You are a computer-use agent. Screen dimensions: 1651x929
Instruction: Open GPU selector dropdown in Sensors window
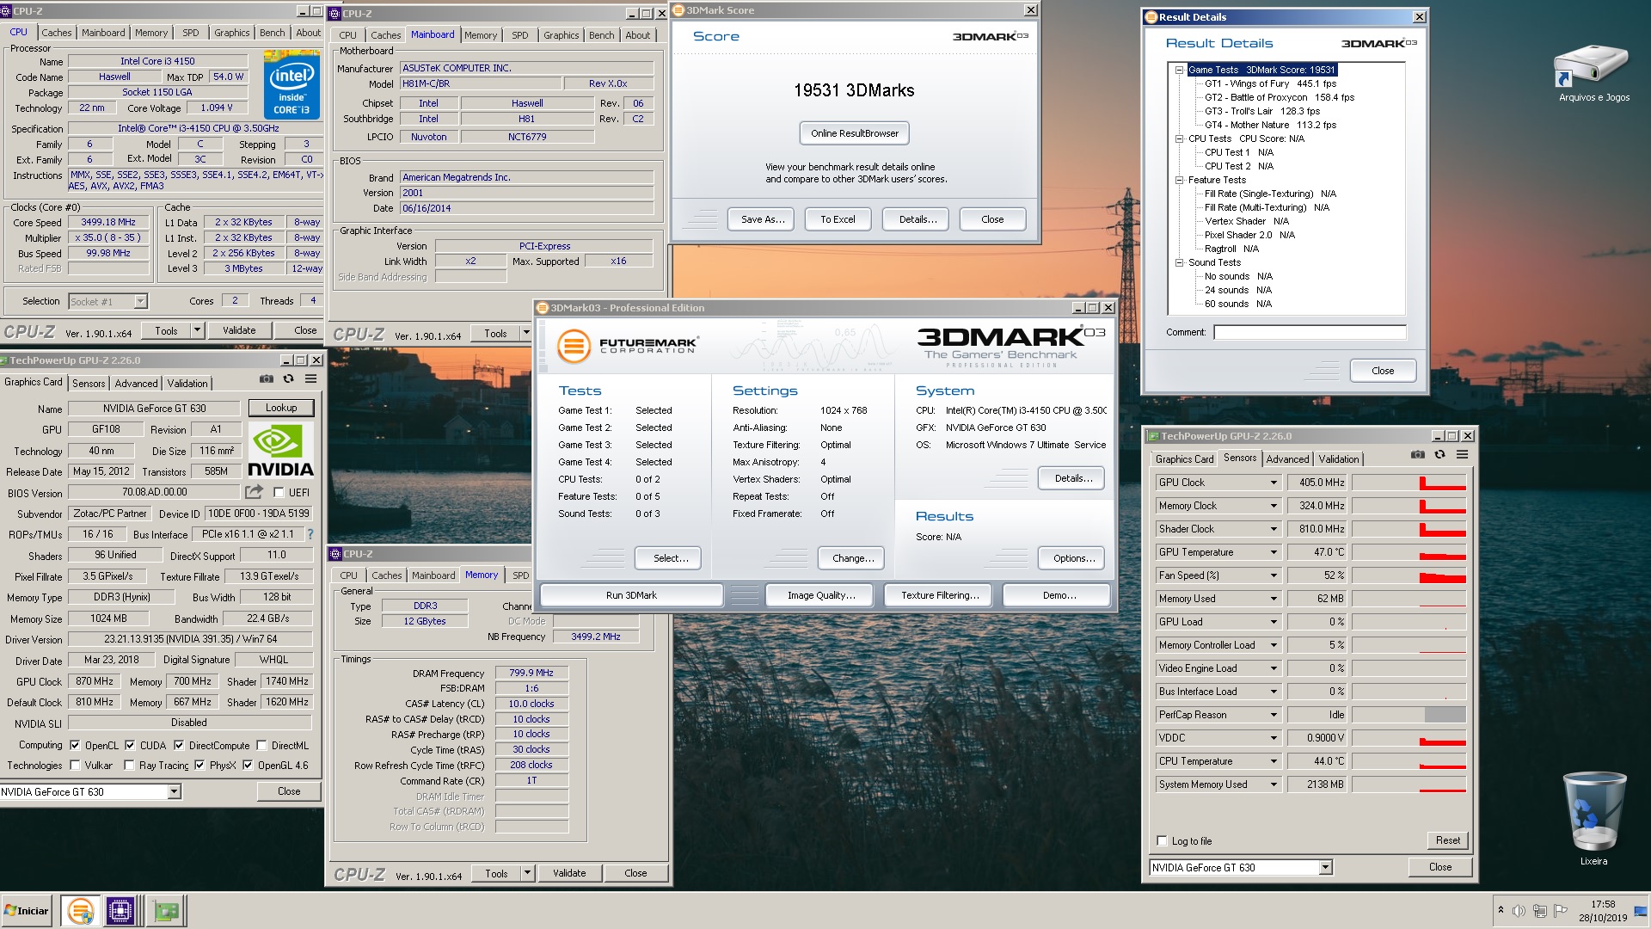1325,867
